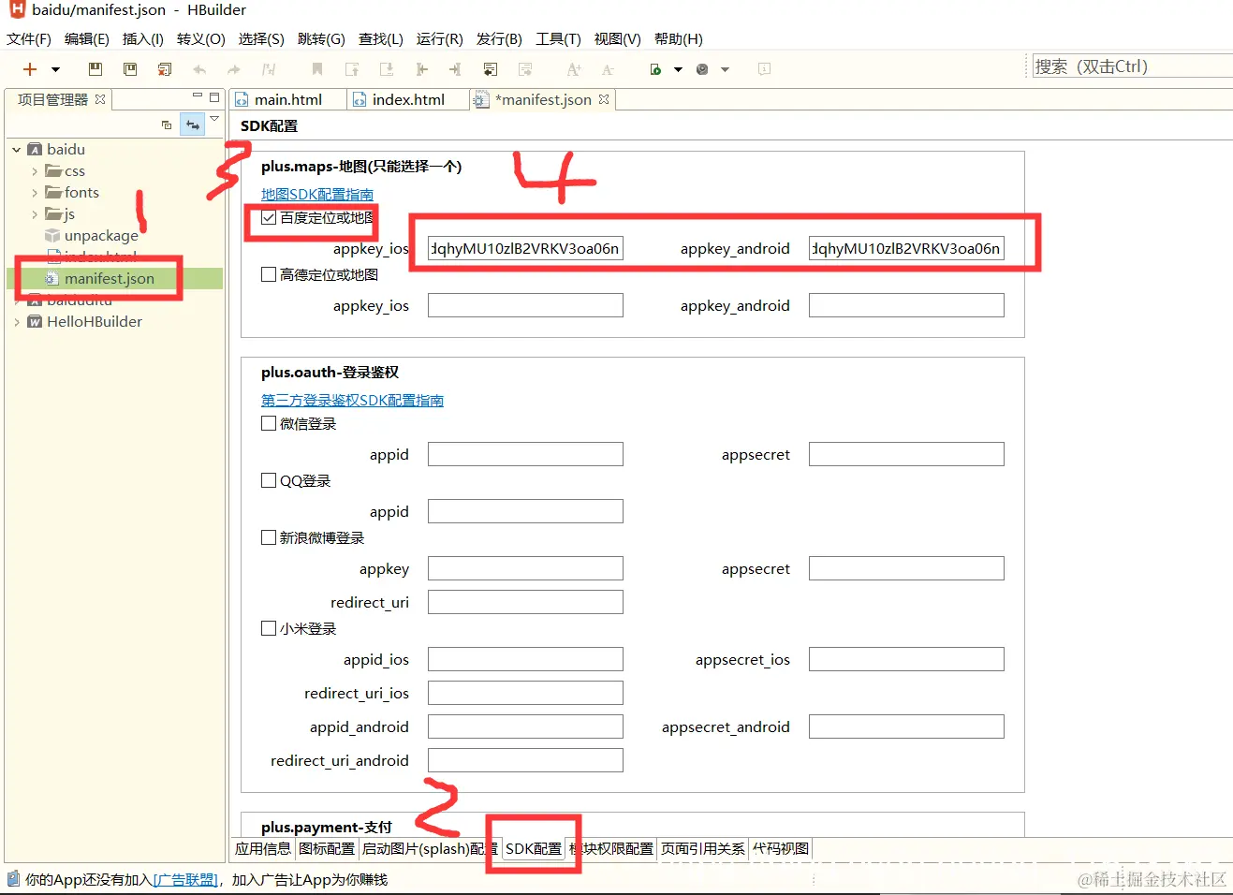
Task: Select the unpackage folder in the tree
Action: [x=101, y=236]
